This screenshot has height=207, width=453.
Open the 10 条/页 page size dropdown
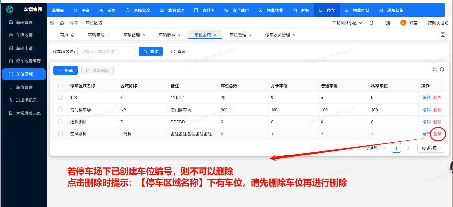[x=431, y=148]
